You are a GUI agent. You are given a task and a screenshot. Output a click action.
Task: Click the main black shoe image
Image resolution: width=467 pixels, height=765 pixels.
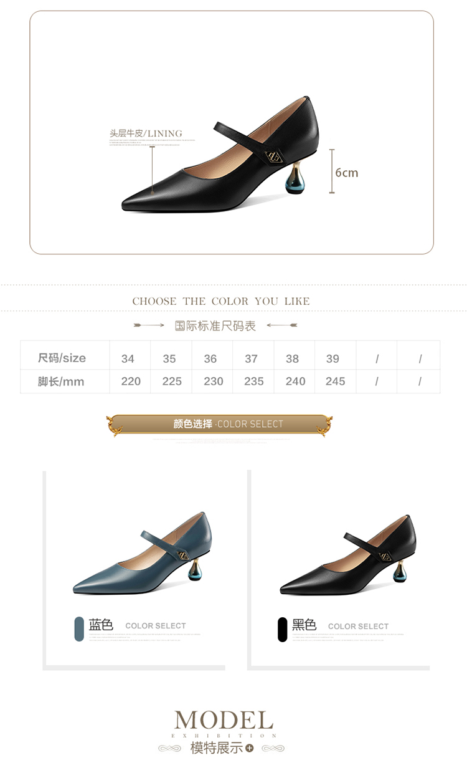(x=220, y=153)
